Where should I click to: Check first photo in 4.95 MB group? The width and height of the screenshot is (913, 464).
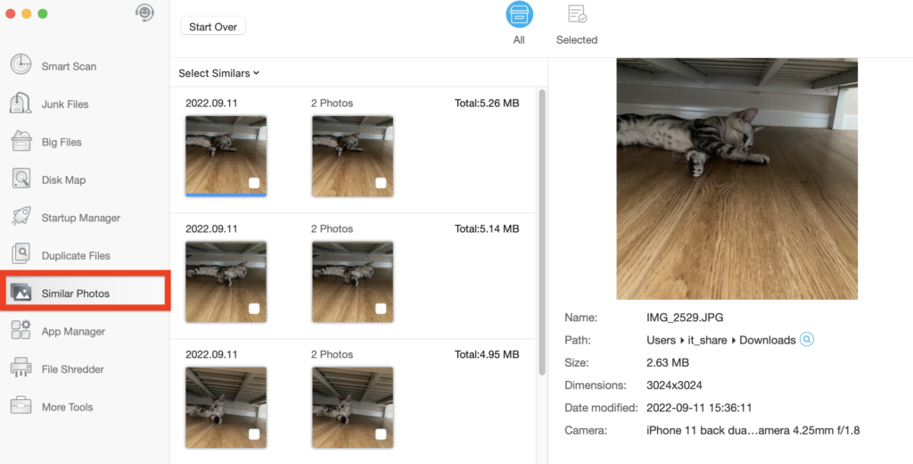(254, 435)
